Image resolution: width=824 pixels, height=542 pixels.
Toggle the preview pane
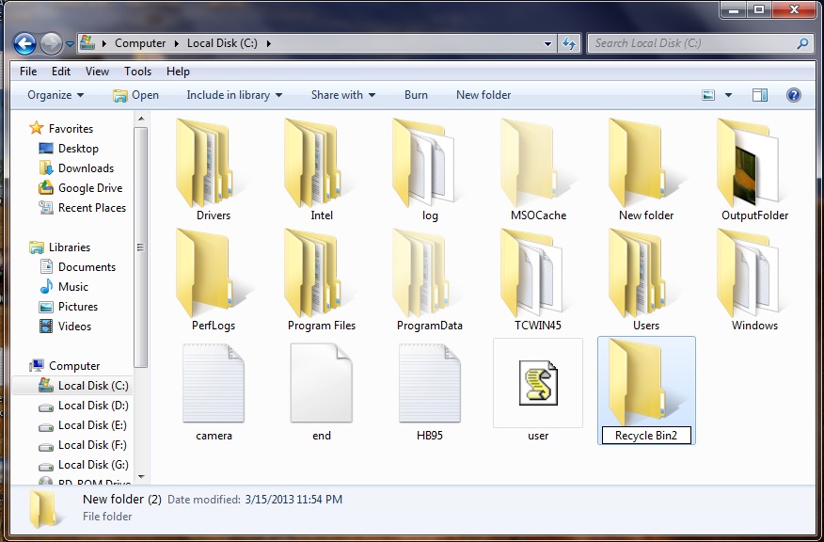(x=759, y=95)
